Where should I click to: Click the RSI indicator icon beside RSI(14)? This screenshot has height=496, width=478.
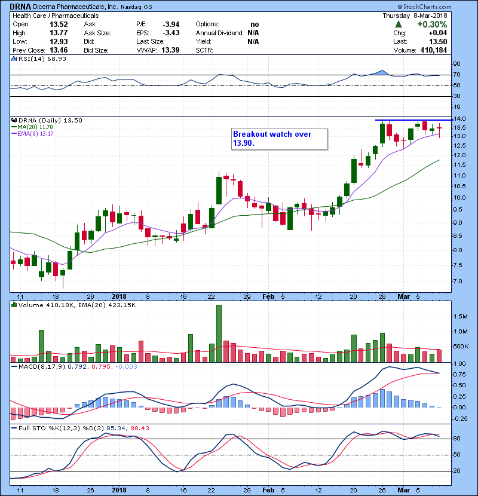click(x=14, y=59)
